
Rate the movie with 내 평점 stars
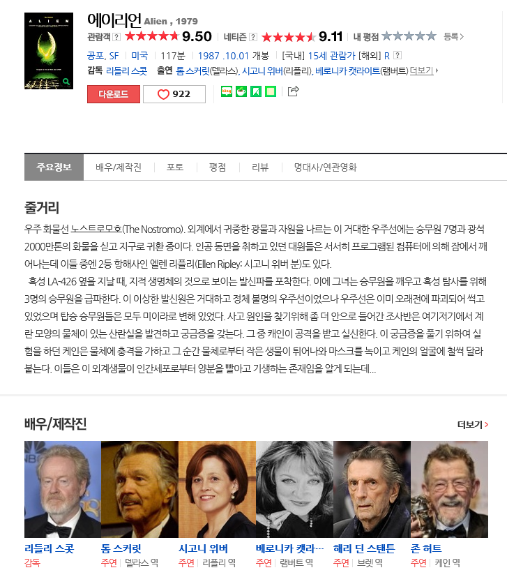tap(409, 36)
